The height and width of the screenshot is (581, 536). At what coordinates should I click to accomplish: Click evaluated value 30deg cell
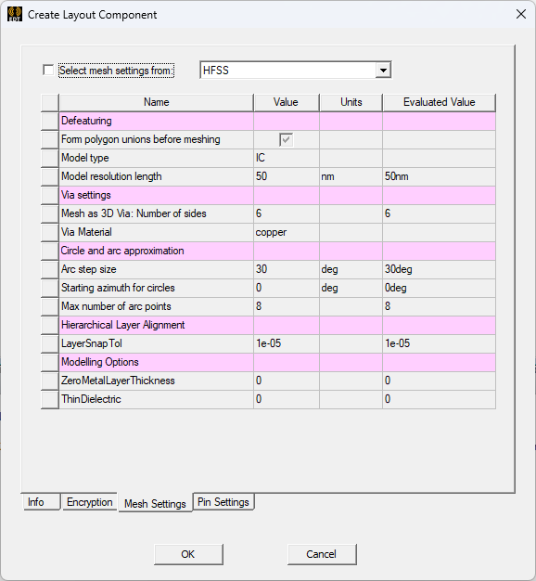point(439,269)
